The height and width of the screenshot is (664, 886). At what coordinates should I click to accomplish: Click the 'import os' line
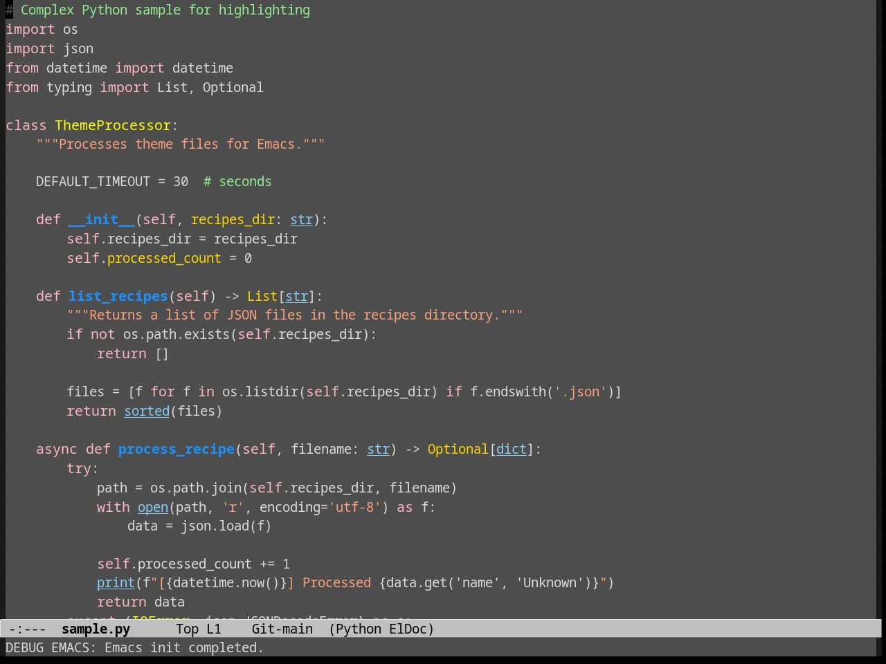click(x=42, y=29)
